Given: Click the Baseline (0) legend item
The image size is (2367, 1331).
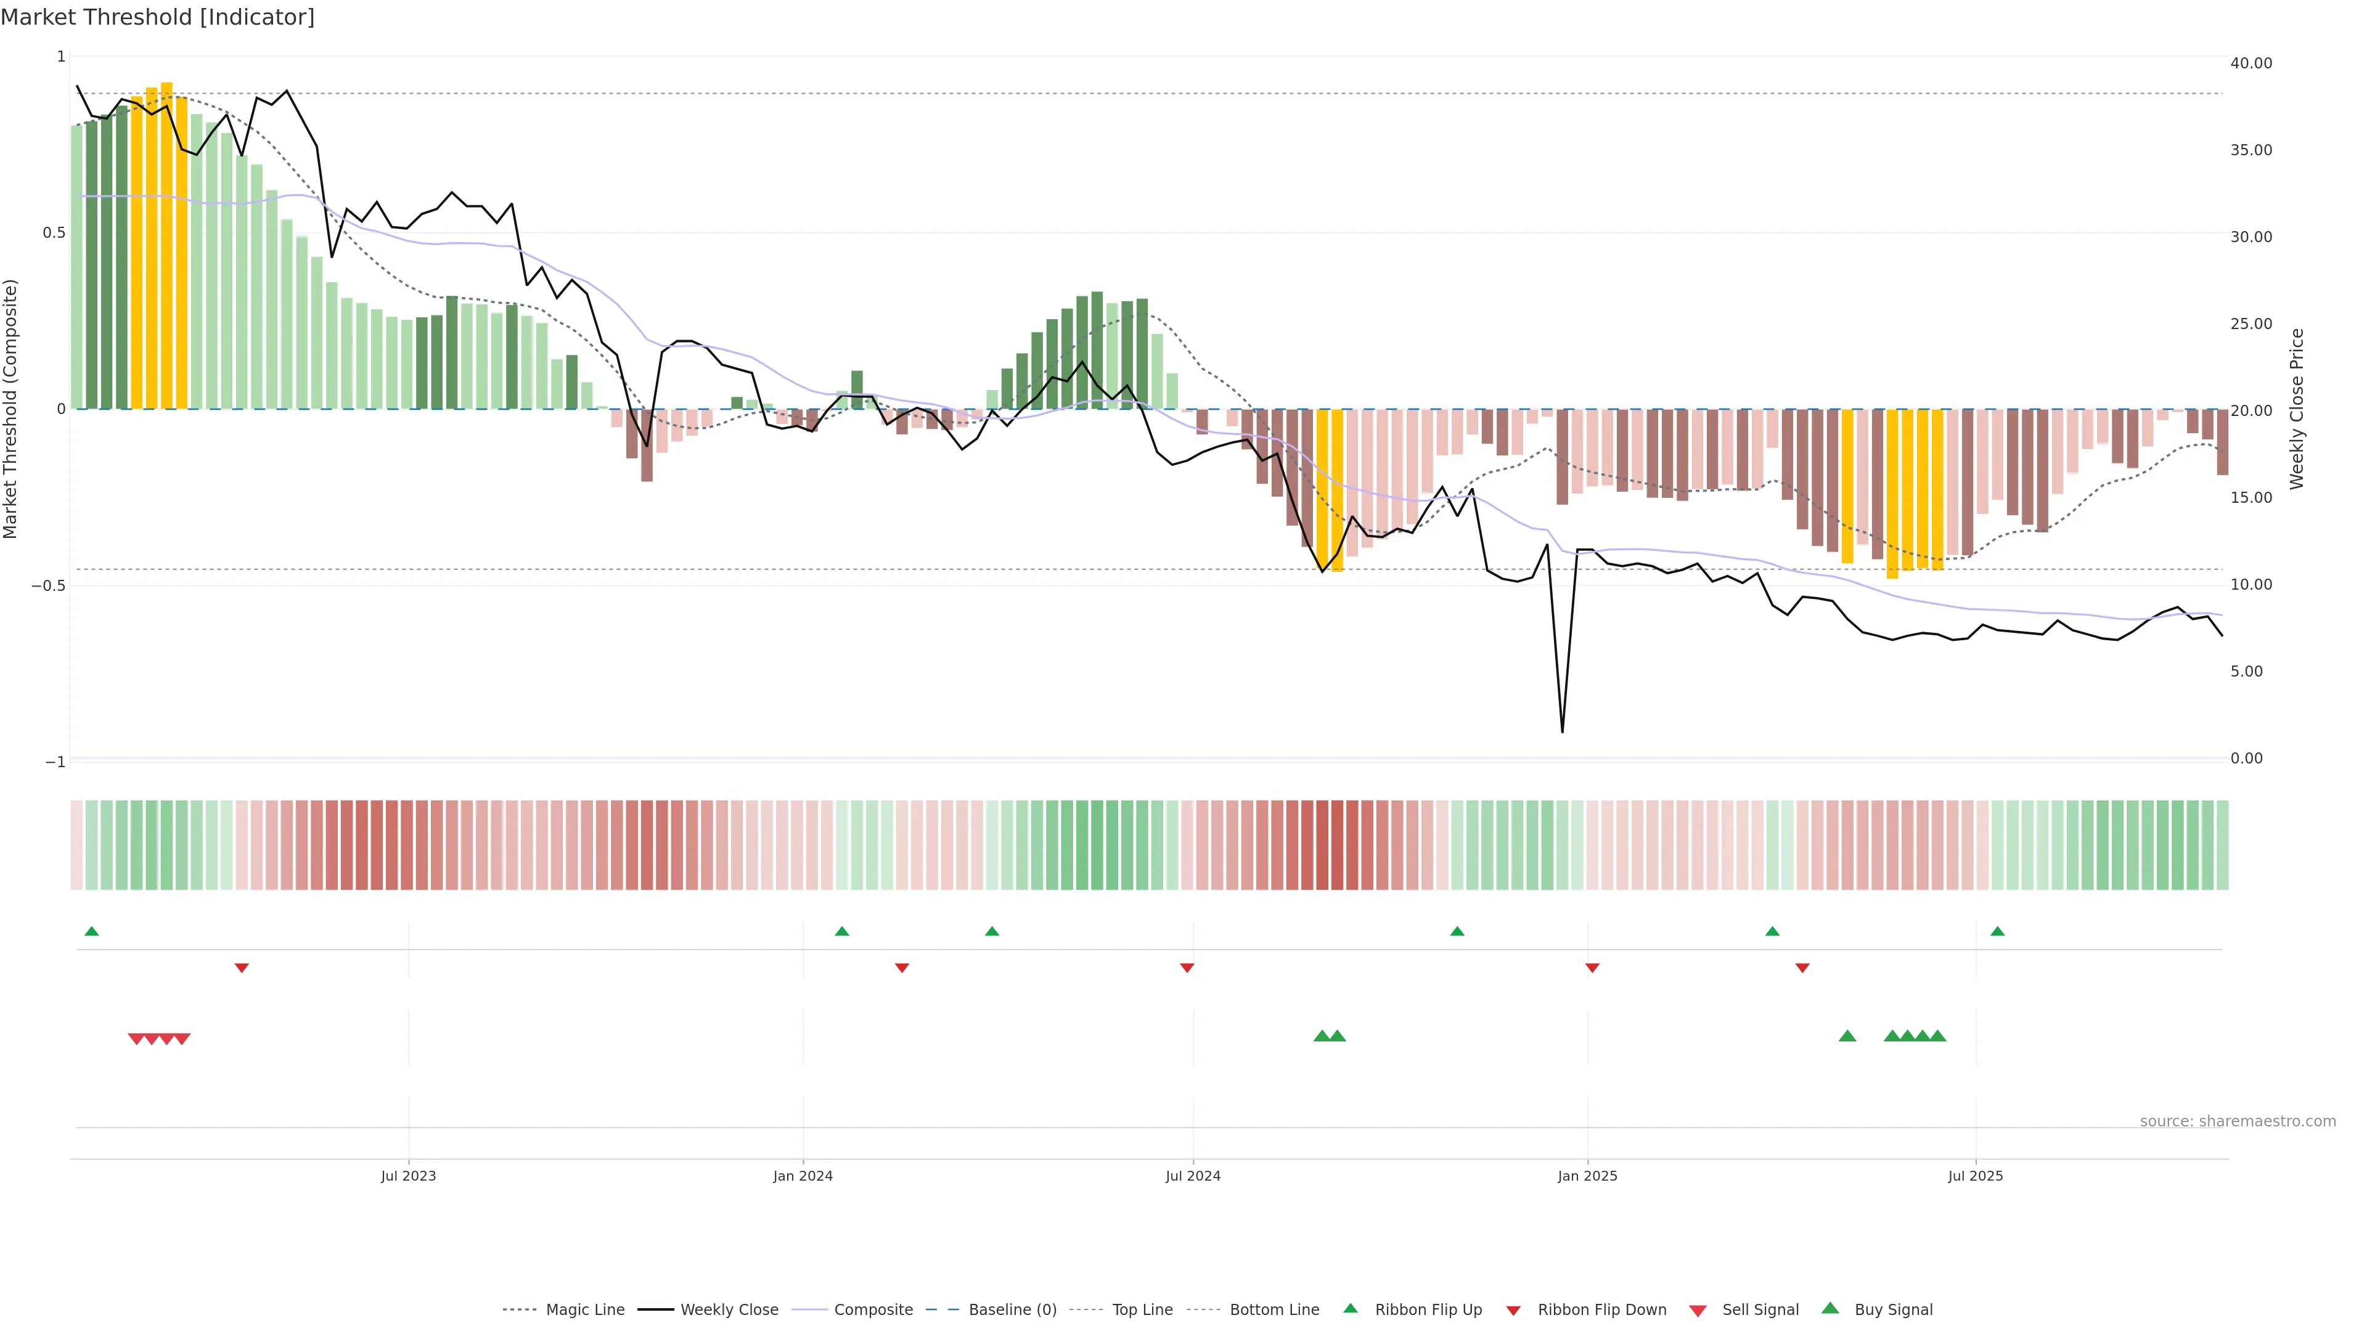Looking at the screenshot, I should tap(1012, 1309).
